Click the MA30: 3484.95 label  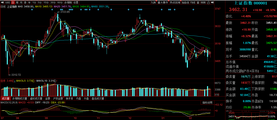coord(82,7)
